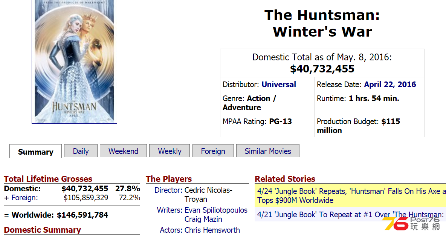Open 4/24 'Jungle Book' Repeats story
The width and height of the screenshot is (446, 235).
(351, 196)
